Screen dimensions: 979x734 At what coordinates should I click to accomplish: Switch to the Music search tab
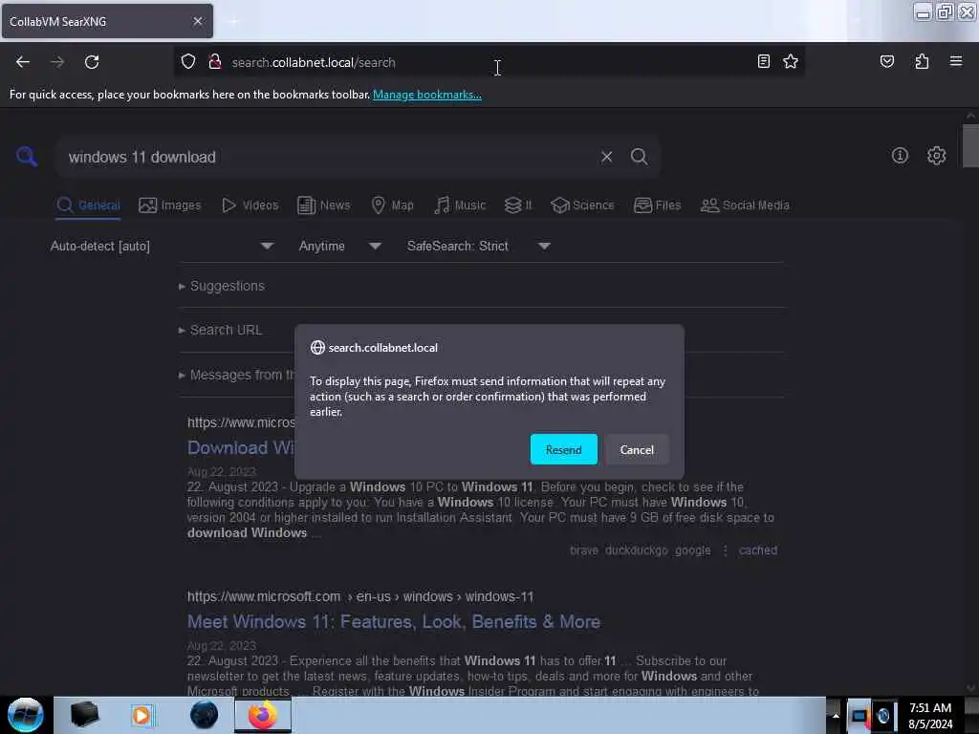[x=460, y=205]
